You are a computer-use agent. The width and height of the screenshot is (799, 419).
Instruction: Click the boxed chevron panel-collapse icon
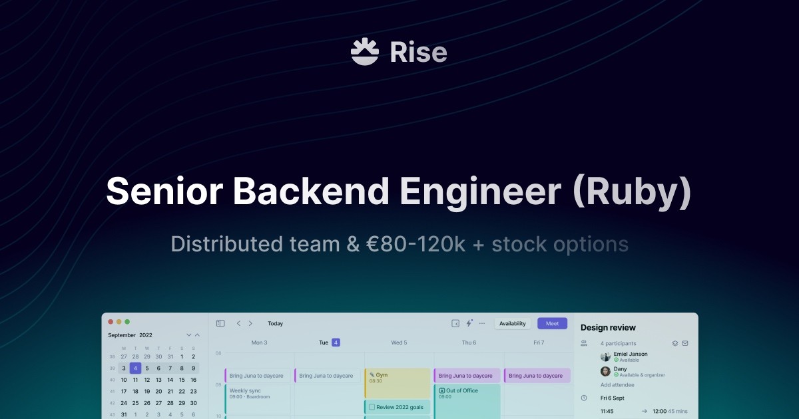pos(455,323)
